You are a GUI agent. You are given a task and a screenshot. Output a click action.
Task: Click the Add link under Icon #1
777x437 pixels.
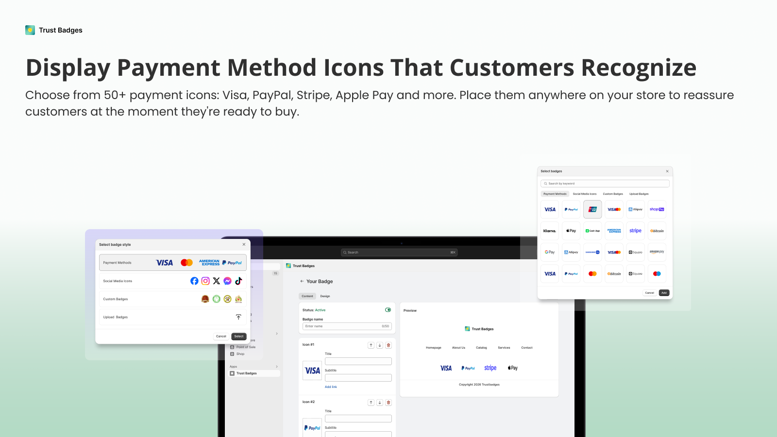coord(331,387)
